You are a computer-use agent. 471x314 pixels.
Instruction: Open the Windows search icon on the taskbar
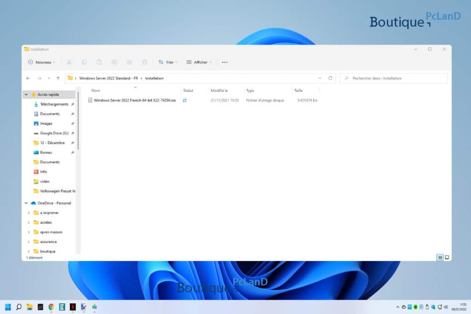point(18,307)
